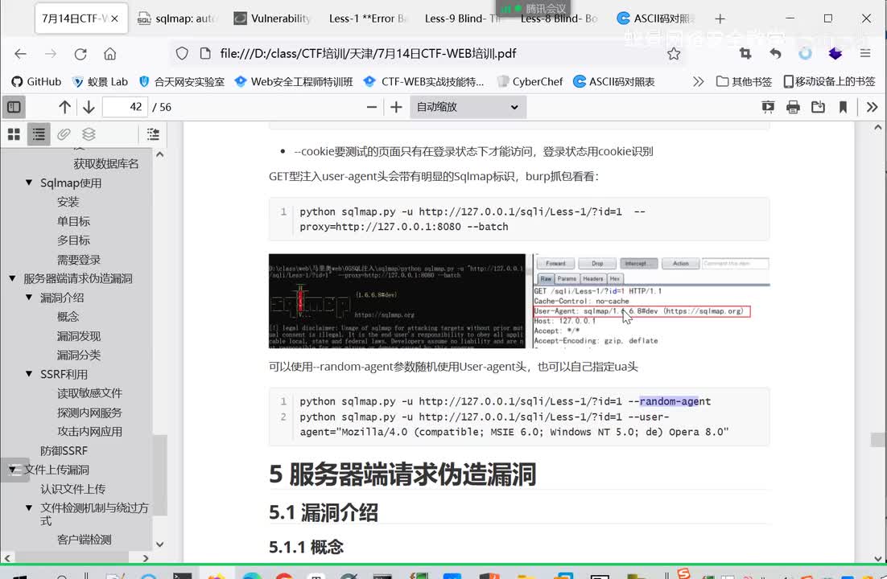Go to previous PDF page arrow
Image resolution: width=887 pixels, height=579 pixels.
64,107
